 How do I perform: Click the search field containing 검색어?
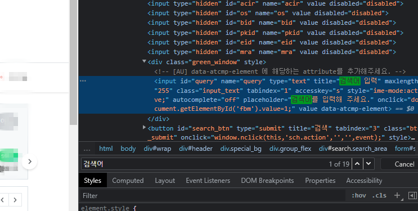click(205, 164)
